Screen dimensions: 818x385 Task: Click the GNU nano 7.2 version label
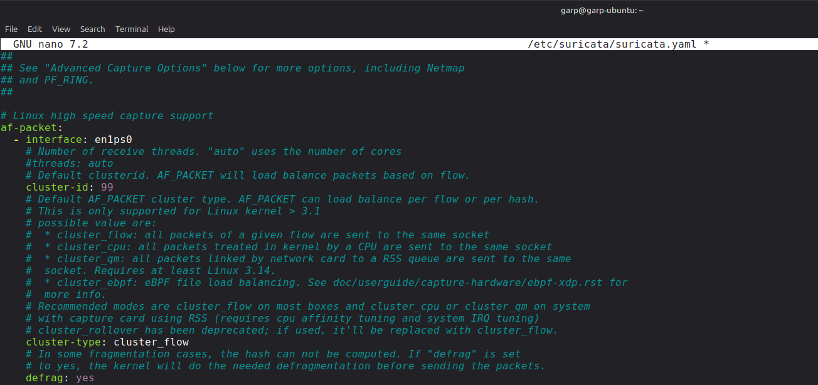tap(50, 45)
